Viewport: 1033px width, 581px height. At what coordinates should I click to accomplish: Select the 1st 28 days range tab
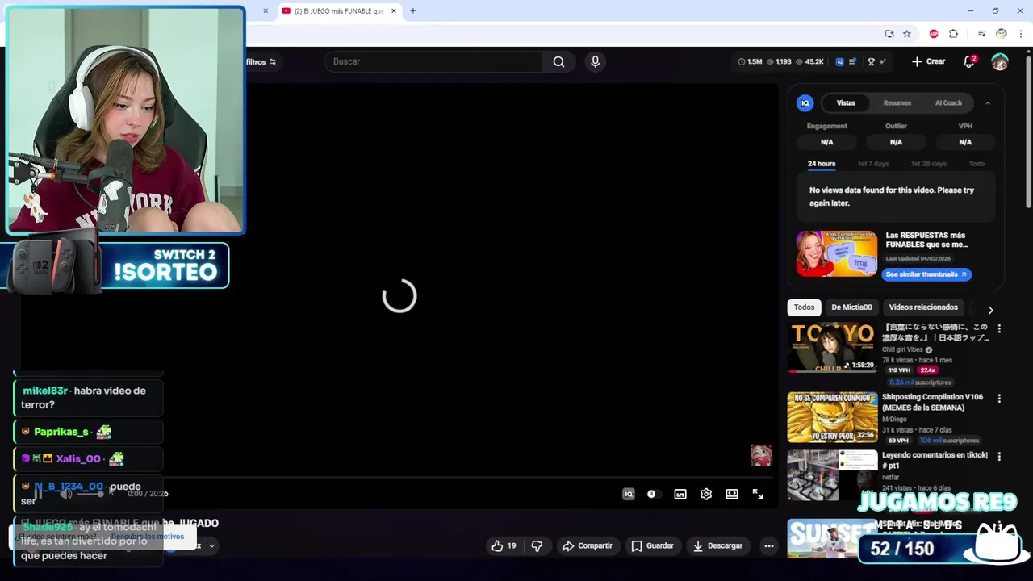pos(928,164)
